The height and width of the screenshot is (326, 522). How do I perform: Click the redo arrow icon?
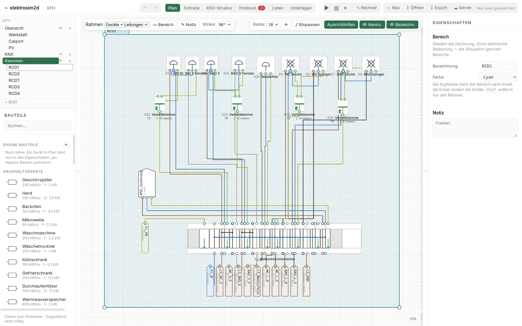155,8
